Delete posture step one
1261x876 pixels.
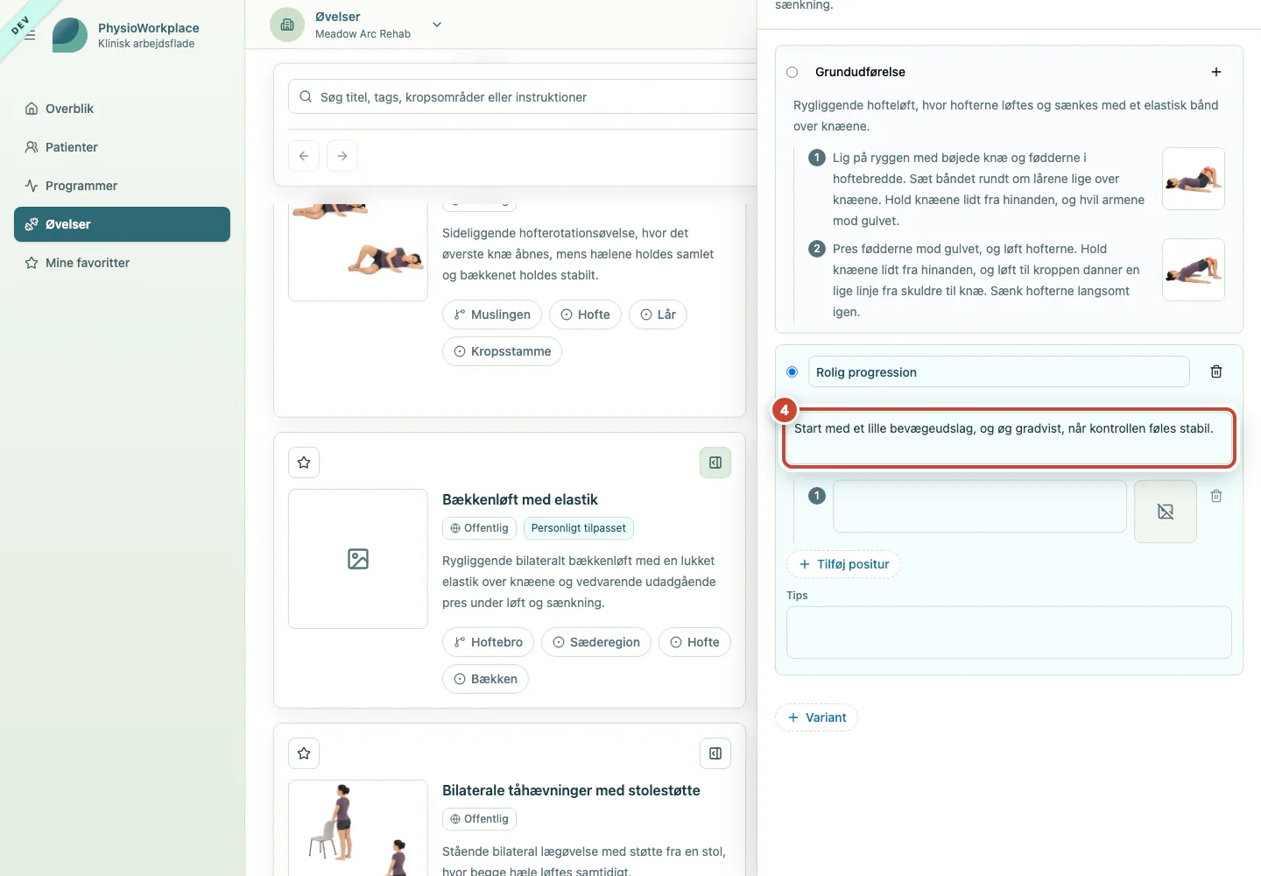click(x=1216, y=496)
